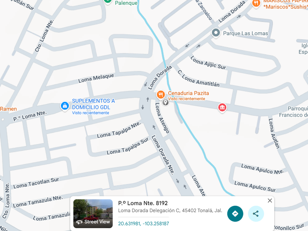
Task: Select the P.º Loma Nte. 8192 address title
Action: coord(143,203)
